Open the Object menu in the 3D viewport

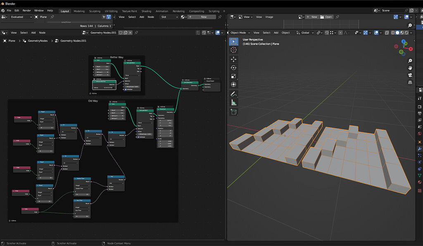tap(285, 33)
